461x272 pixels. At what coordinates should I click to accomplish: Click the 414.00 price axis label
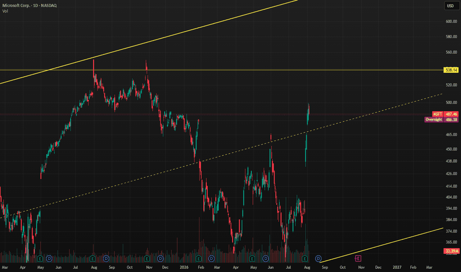pyautogui.click(x=451, y=186)
